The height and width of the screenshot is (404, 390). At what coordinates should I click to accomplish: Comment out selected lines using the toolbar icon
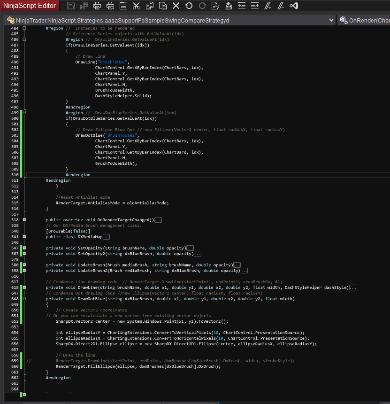[268, 6]
